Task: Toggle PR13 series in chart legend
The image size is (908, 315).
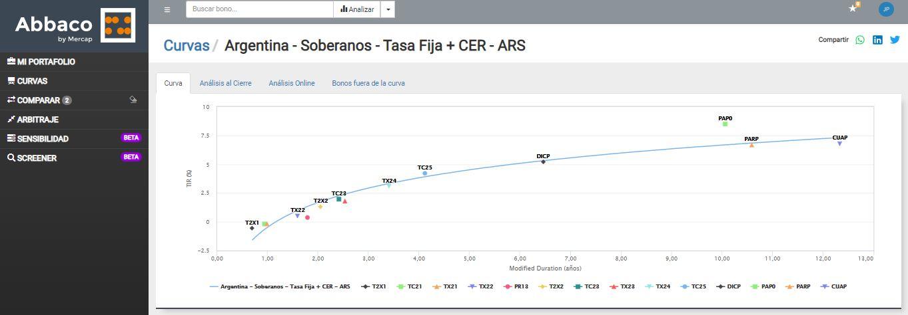Action: pyautogui.click(x=516, y=286)
